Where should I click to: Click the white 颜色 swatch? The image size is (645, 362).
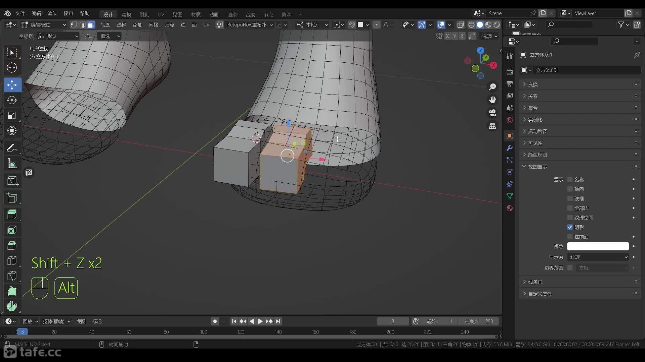(598, 246)
